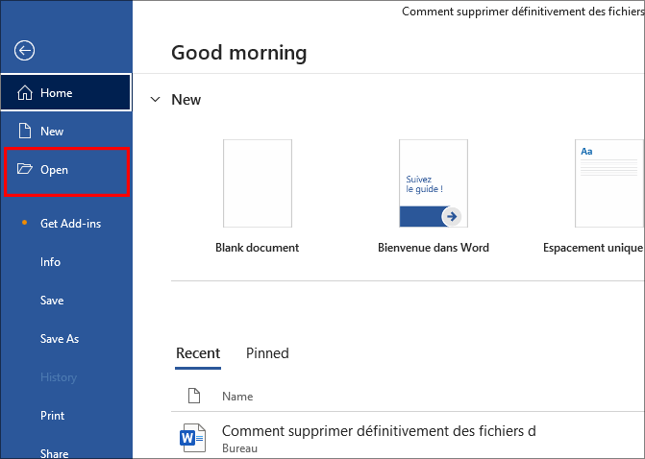Viewport: 645px width, 459px height.
Task: Open the Print page
Action: tap(66, 416)
